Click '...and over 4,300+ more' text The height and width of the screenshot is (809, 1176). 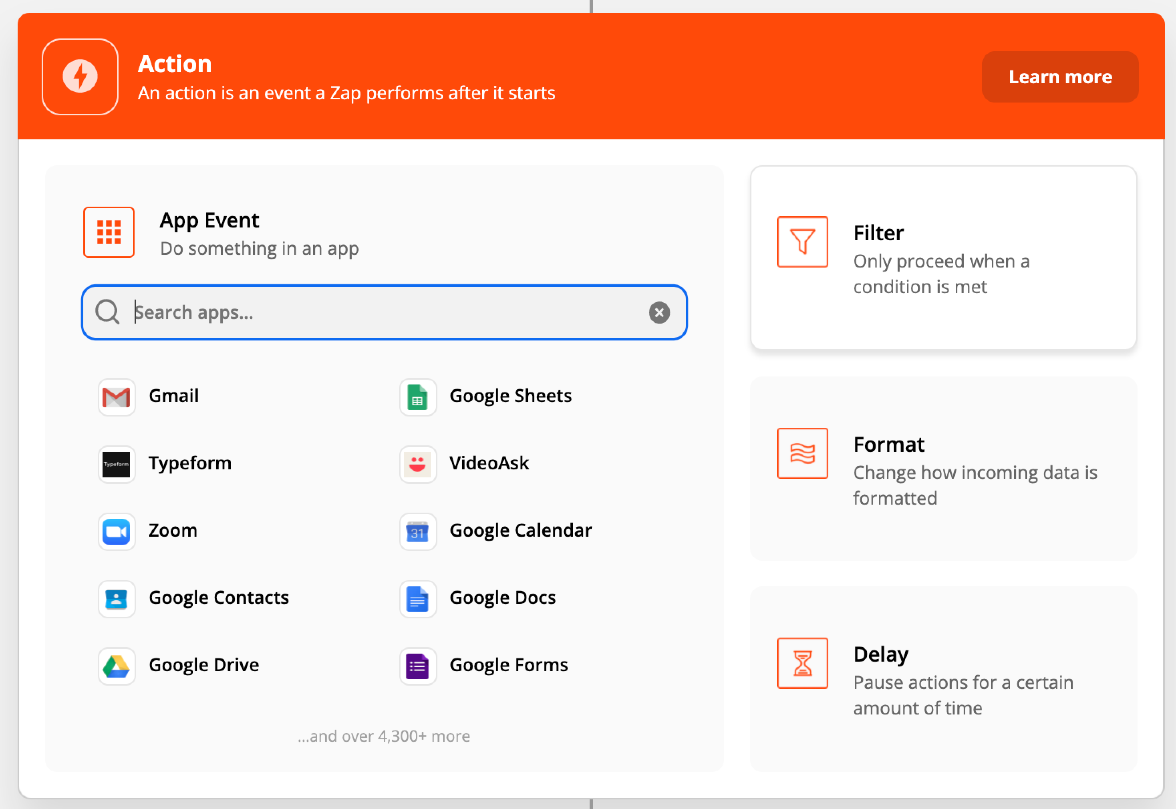[x=384, y=736]
